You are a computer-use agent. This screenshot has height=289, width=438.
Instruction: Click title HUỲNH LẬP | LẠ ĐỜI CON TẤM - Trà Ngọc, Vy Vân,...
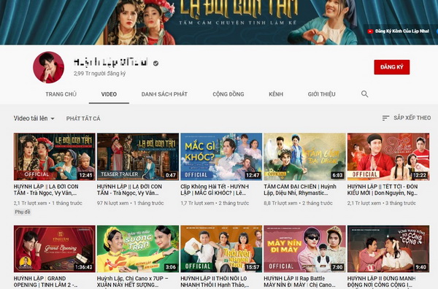46,190
